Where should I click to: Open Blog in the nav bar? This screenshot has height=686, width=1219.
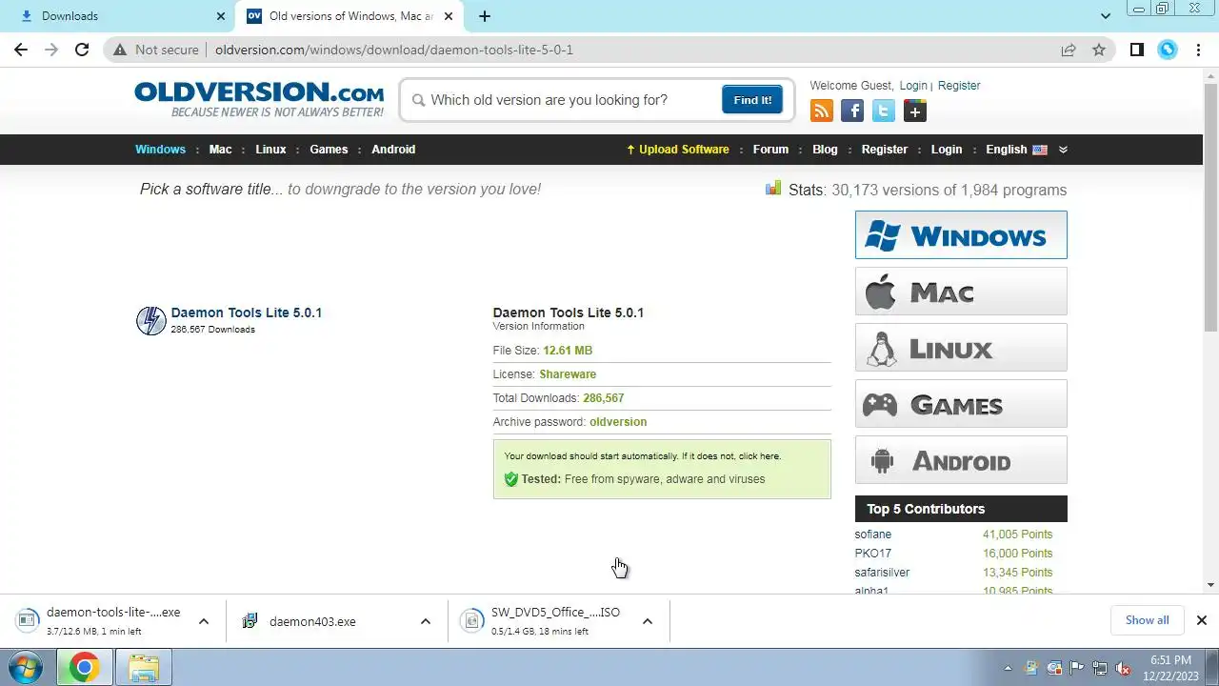(825, 150)
